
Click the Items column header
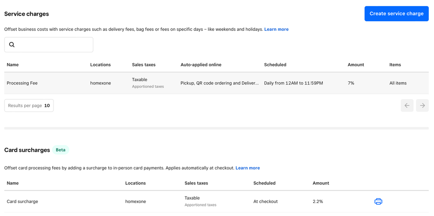tap(395, 65)
